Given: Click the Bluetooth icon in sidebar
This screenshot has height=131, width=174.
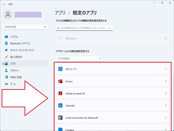Looking at the screenshot, I should pyautogui.click(x=6, y=43).
